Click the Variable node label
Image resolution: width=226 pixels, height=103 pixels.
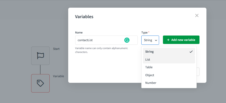(x=58, y=76)
